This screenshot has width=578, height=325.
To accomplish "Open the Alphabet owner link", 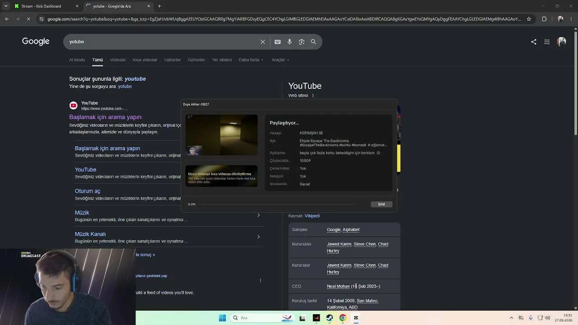I will [351, 230].
